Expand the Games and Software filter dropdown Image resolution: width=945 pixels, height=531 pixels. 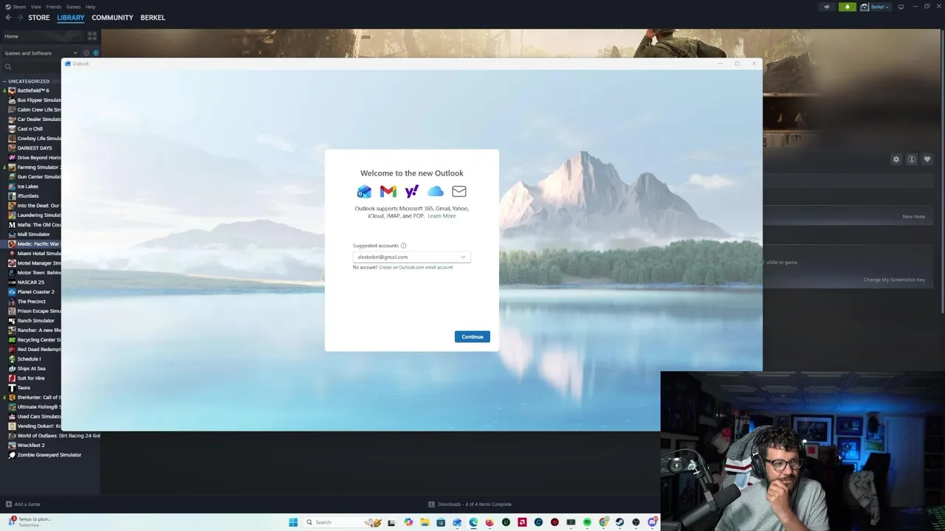click(41, 53)
